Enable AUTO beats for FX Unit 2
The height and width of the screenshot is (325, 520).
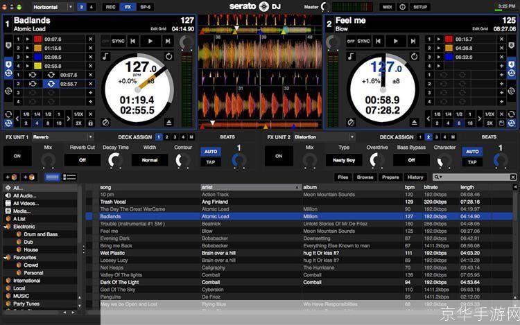coord(472,152)
